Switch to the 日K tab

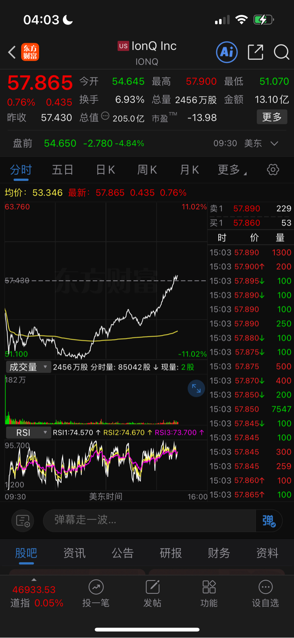pyautogui.click(x=105, y=170)
